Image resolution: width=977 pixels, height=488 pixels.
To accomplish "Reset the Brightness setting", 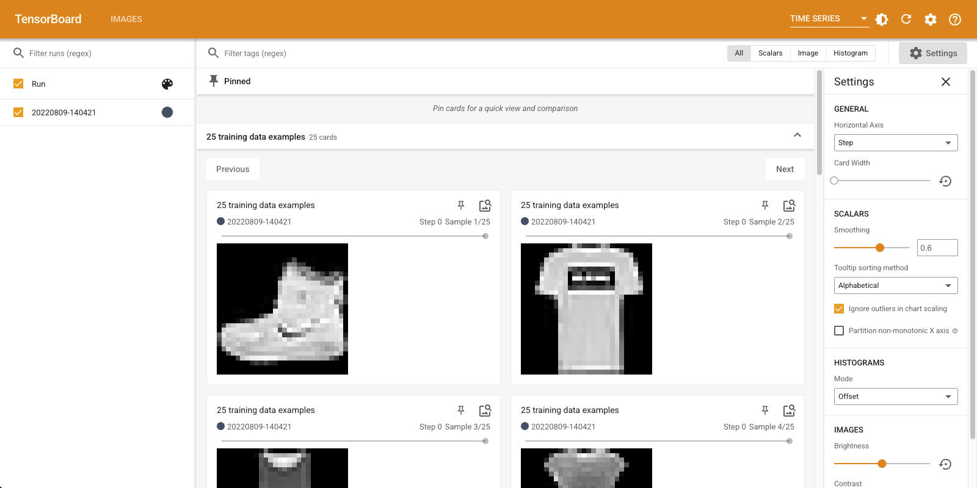I will click(945, 464).
